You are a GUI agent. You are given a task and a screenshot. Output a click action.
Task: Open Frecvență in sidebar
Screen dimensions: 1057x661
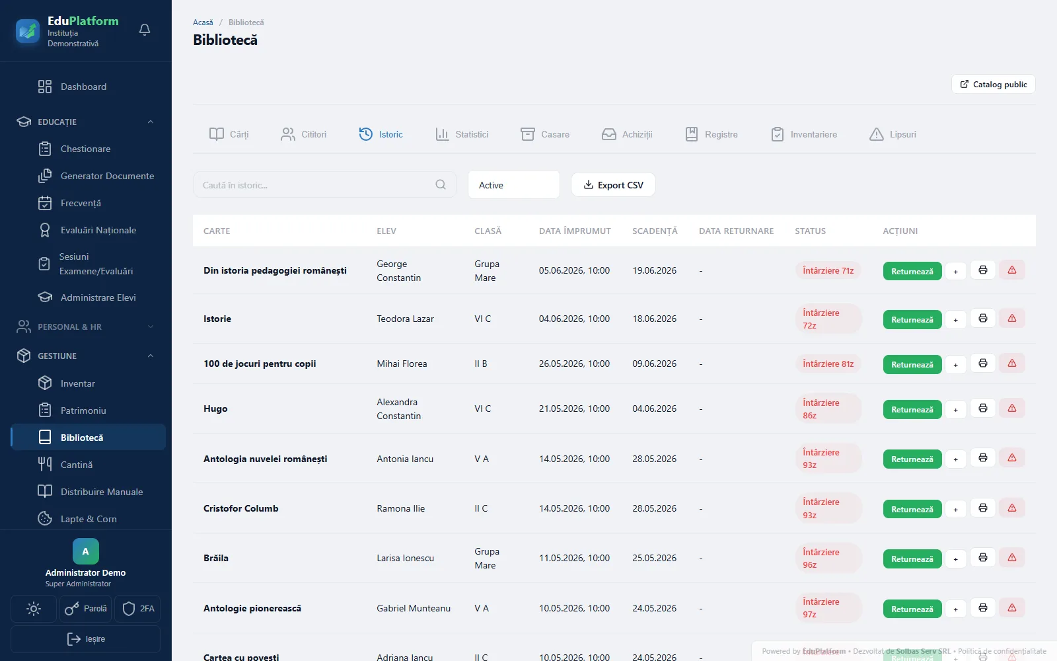click(88, 203)
